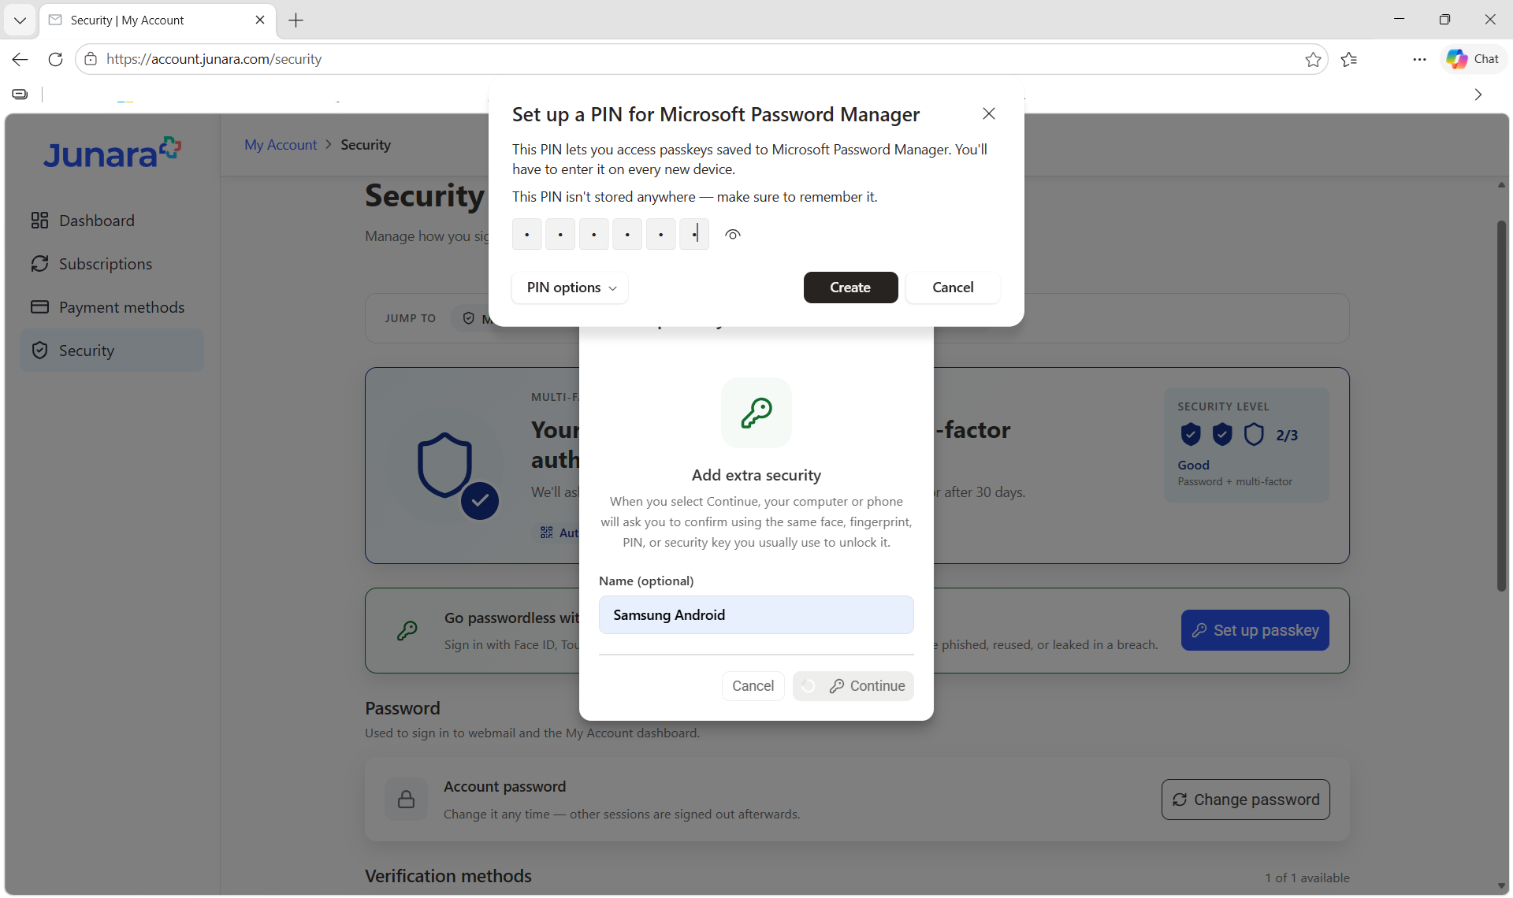1513x898 pixels.
Task: Click the passkey Name (optional) field
Action: pos(756,615)
